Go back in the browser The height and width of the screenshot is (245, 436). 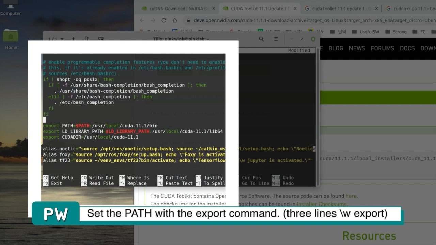tap(142, 20)
